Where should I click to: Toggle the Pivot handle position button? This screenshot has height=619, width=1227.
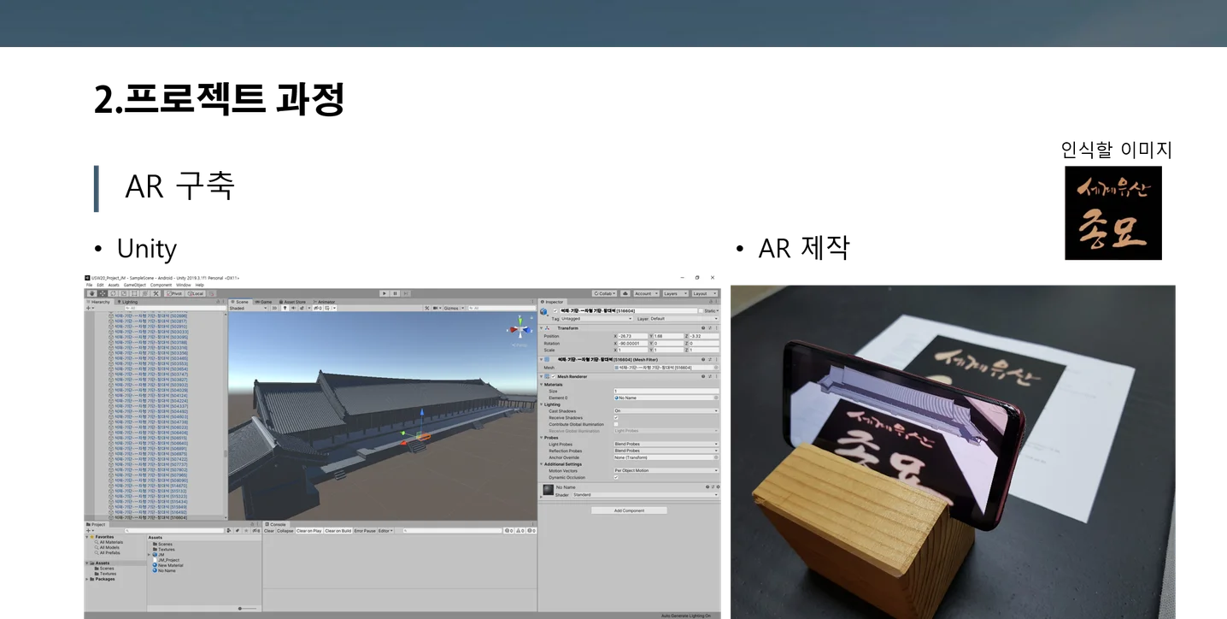click(x=175, y=293)
